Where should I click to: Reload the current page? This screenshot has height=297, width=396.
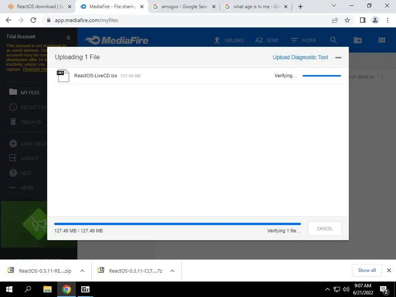(33, 20)
